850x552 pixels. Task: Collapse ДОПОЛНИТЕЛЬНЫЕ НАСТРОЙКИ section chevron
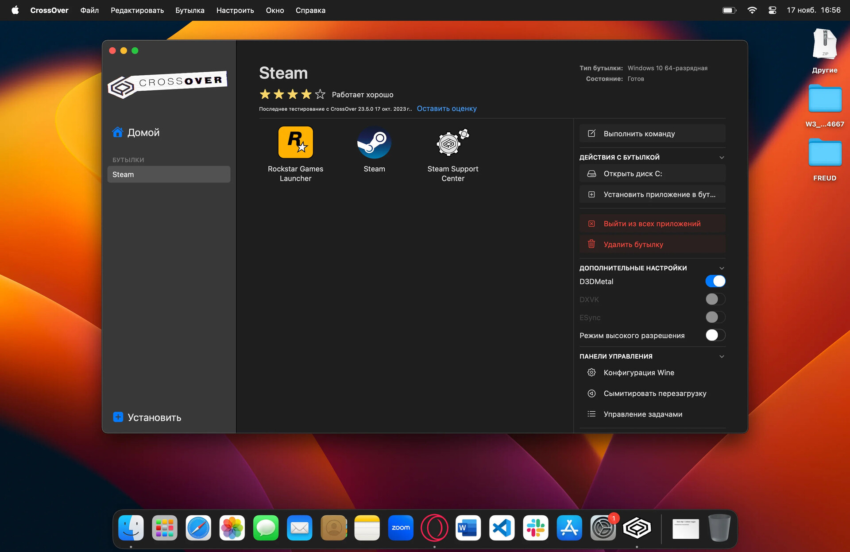(722, 268)
